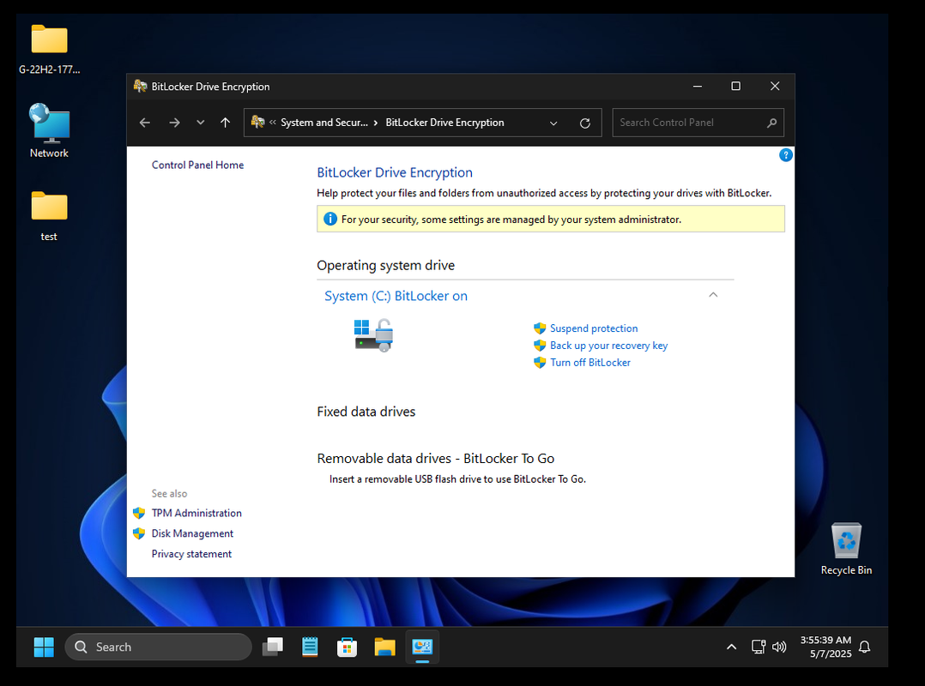Click the shield next to Disk Management

click(139, 533)
